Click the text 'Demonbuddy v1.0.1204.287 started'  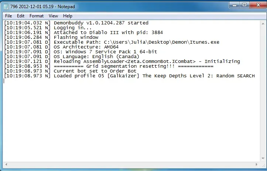click(101, 23)
